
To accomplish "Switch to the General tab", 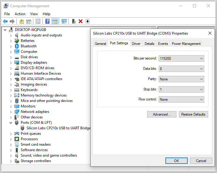I will click(x=100, y=44).
